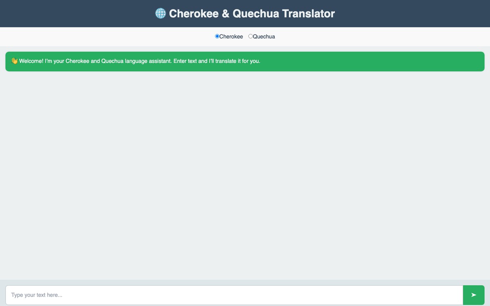Screen dimensions: 490x306
Task: Click the green send arrow button
Action: (x=474, y=295)
